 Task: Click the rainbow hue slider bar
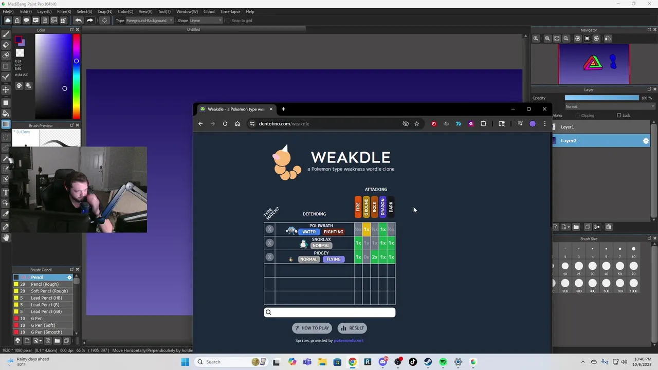(x=76, y=77)
